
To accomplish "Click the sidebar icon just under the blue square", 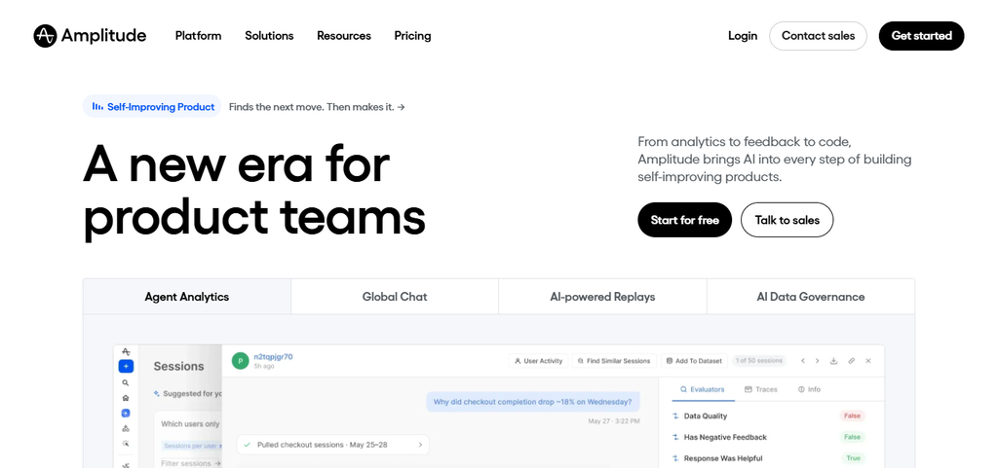I will (126, 428).
